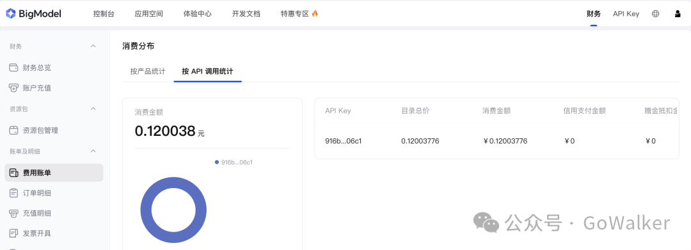This screenshot has width=691, height=250.
Task: Click the 消费金额 table column header
Action: click(x=496, y=111)
